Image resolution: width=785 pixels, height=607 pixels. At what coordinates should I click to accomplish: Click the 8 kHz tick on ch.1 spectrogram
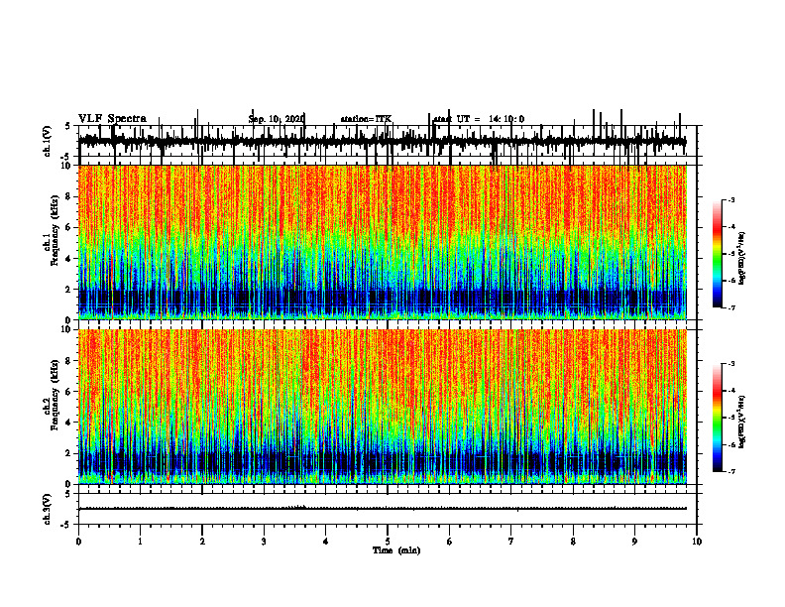[70, 196]
